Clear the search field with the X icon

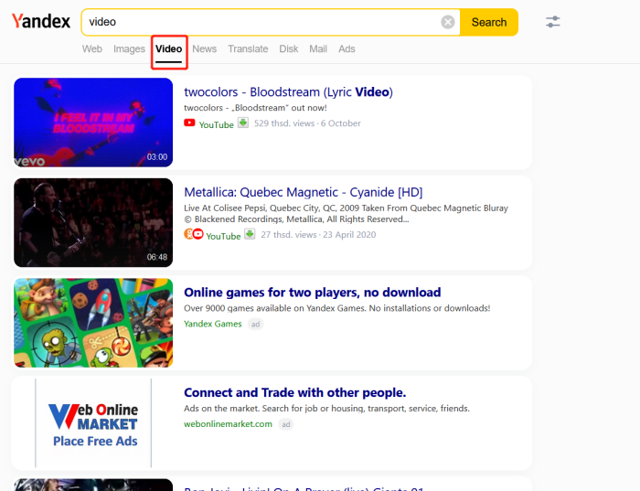click(447, 22)
